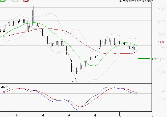
Task: Click the green 1797 support value
Action: 155,59
